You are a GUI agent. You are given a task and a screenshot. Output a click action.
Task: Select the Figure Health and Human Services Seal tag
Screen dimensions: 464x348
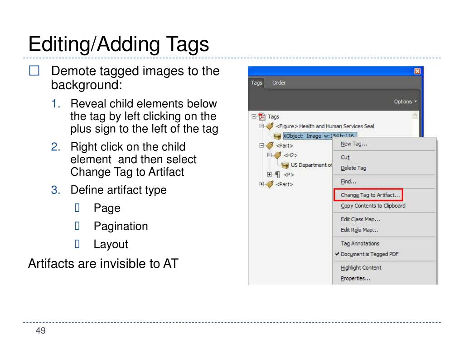click(x=325, y=126)
